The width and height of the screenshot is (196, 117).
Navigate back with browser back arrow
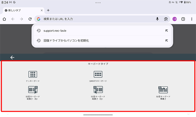tap(13, 19)
